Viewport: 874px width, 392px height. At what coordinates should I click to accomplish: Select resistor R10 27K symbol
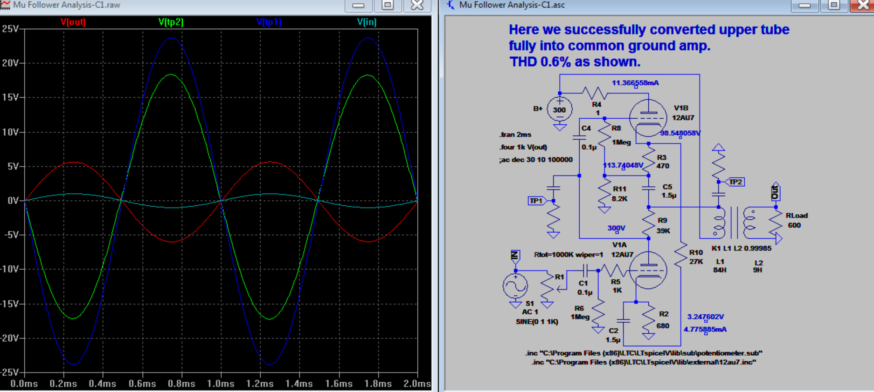(681, 255)
